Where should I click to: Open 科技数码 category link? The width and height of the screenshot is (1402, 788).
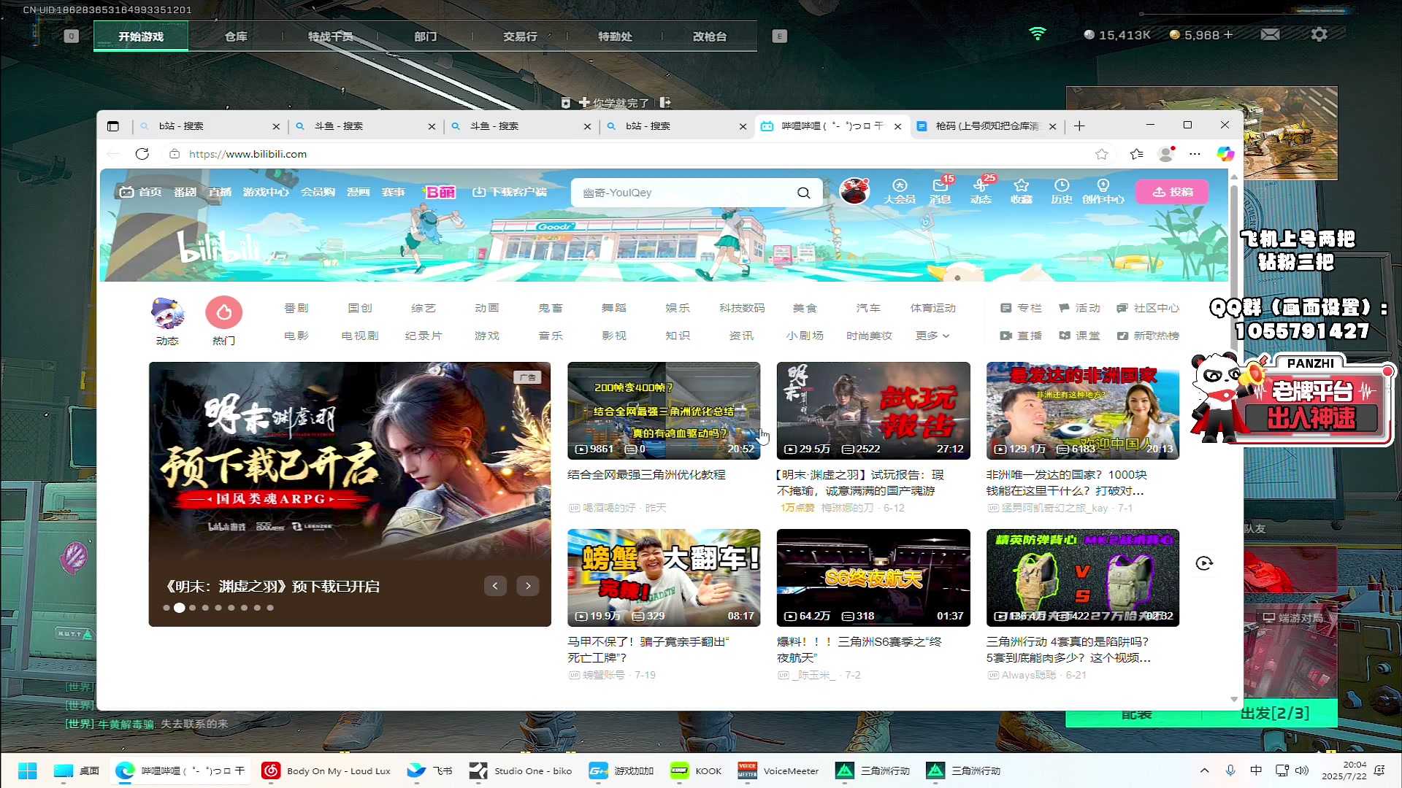coord(742,308)
